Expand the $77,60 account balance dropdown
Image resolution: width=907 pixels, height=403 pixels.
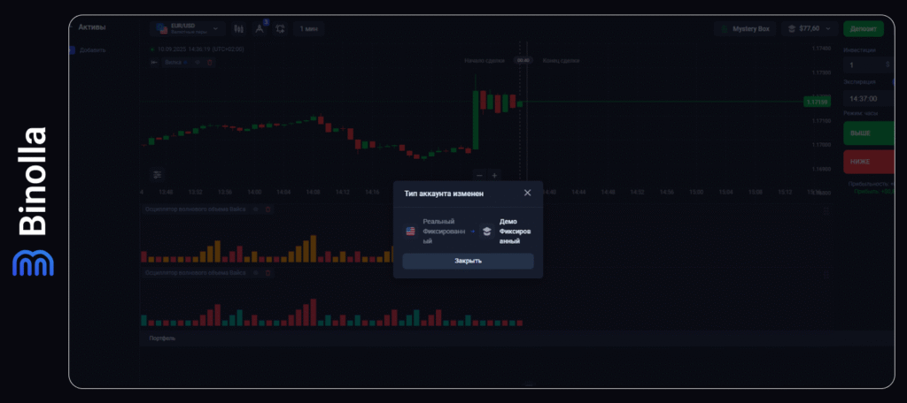tap(808, 28)
